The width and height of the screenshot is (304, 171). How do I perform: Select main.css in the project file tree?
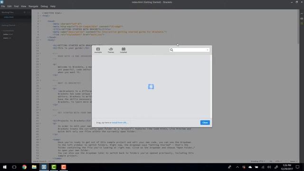[x=7, y=38]
